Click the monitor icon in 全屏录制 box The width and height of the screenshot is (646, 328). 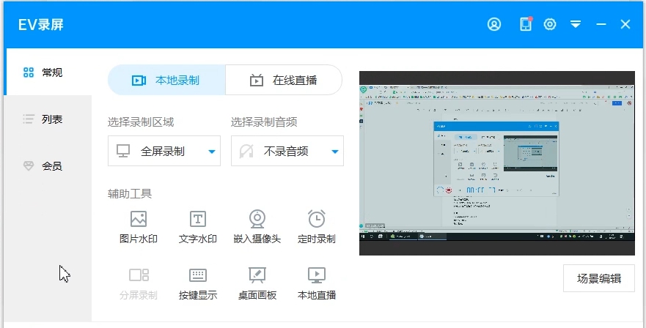(x=123, y=151)
